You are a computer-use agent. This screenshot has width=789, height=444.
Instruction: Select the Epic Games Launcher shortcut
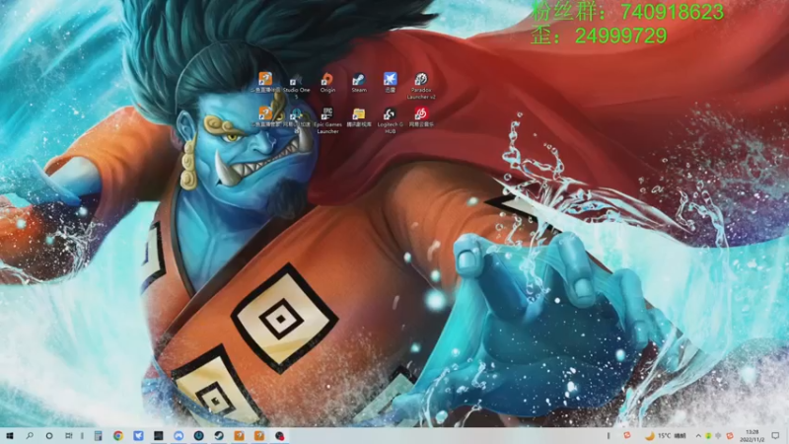point(327,120)
